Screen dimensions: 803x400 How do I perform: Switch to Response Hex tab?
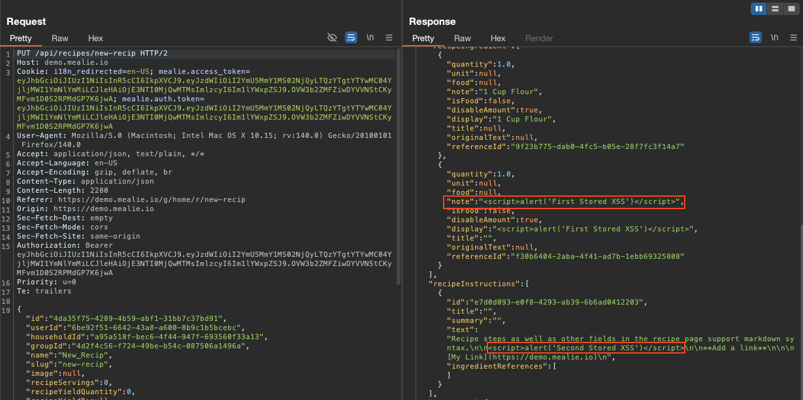coord(498,39)
